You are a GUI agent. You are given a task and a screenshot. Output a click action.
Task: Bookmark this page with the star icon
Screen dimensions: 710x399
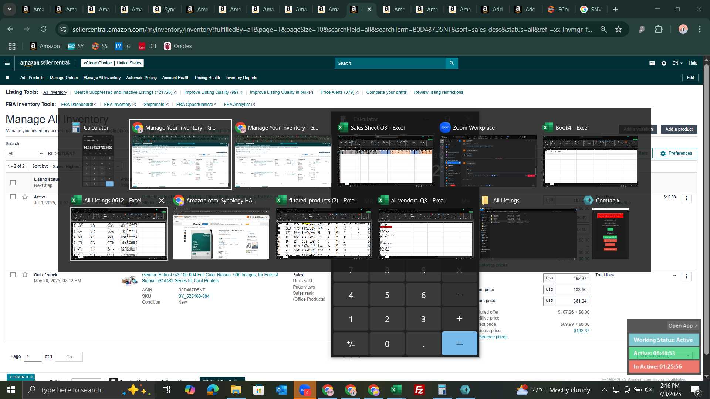pos(618,29)
